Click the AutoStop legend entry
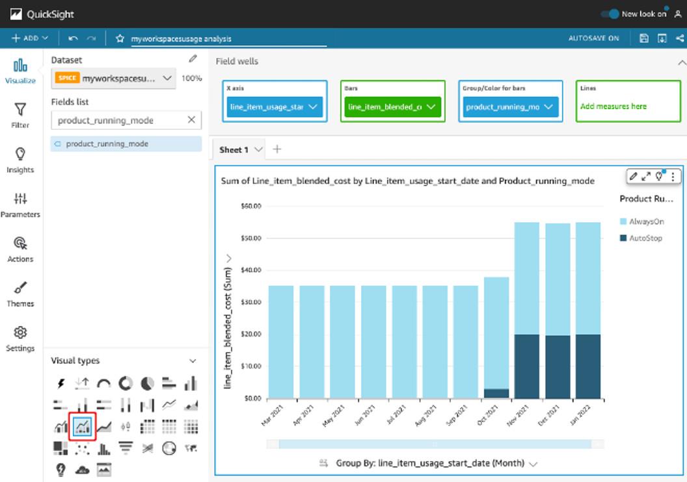687x482 pixels. [641, 238]
